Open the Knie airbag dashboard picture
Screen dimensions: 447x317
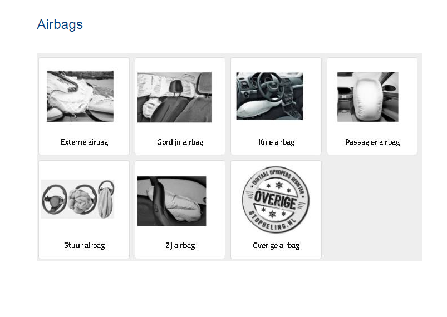(x=269, y=96)
